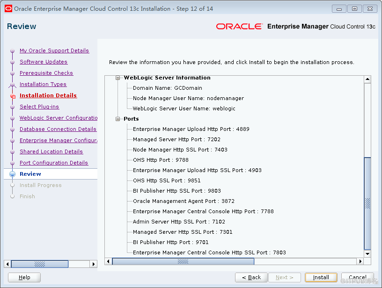This screenshot has width=382, height=288.
Task: Select Enterprise Manager Upload Http Port 4889
Action: coord(191,129)
